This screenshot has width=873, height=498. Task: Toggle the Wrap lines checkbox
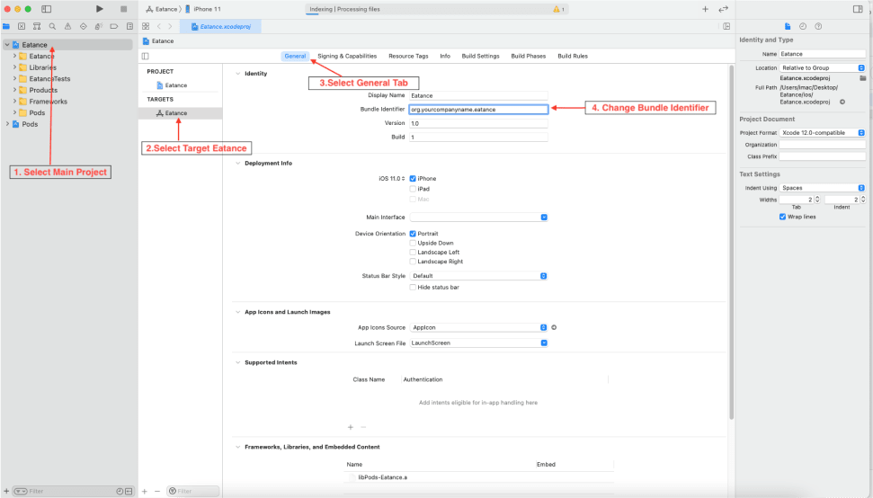(x=782, y=217)
